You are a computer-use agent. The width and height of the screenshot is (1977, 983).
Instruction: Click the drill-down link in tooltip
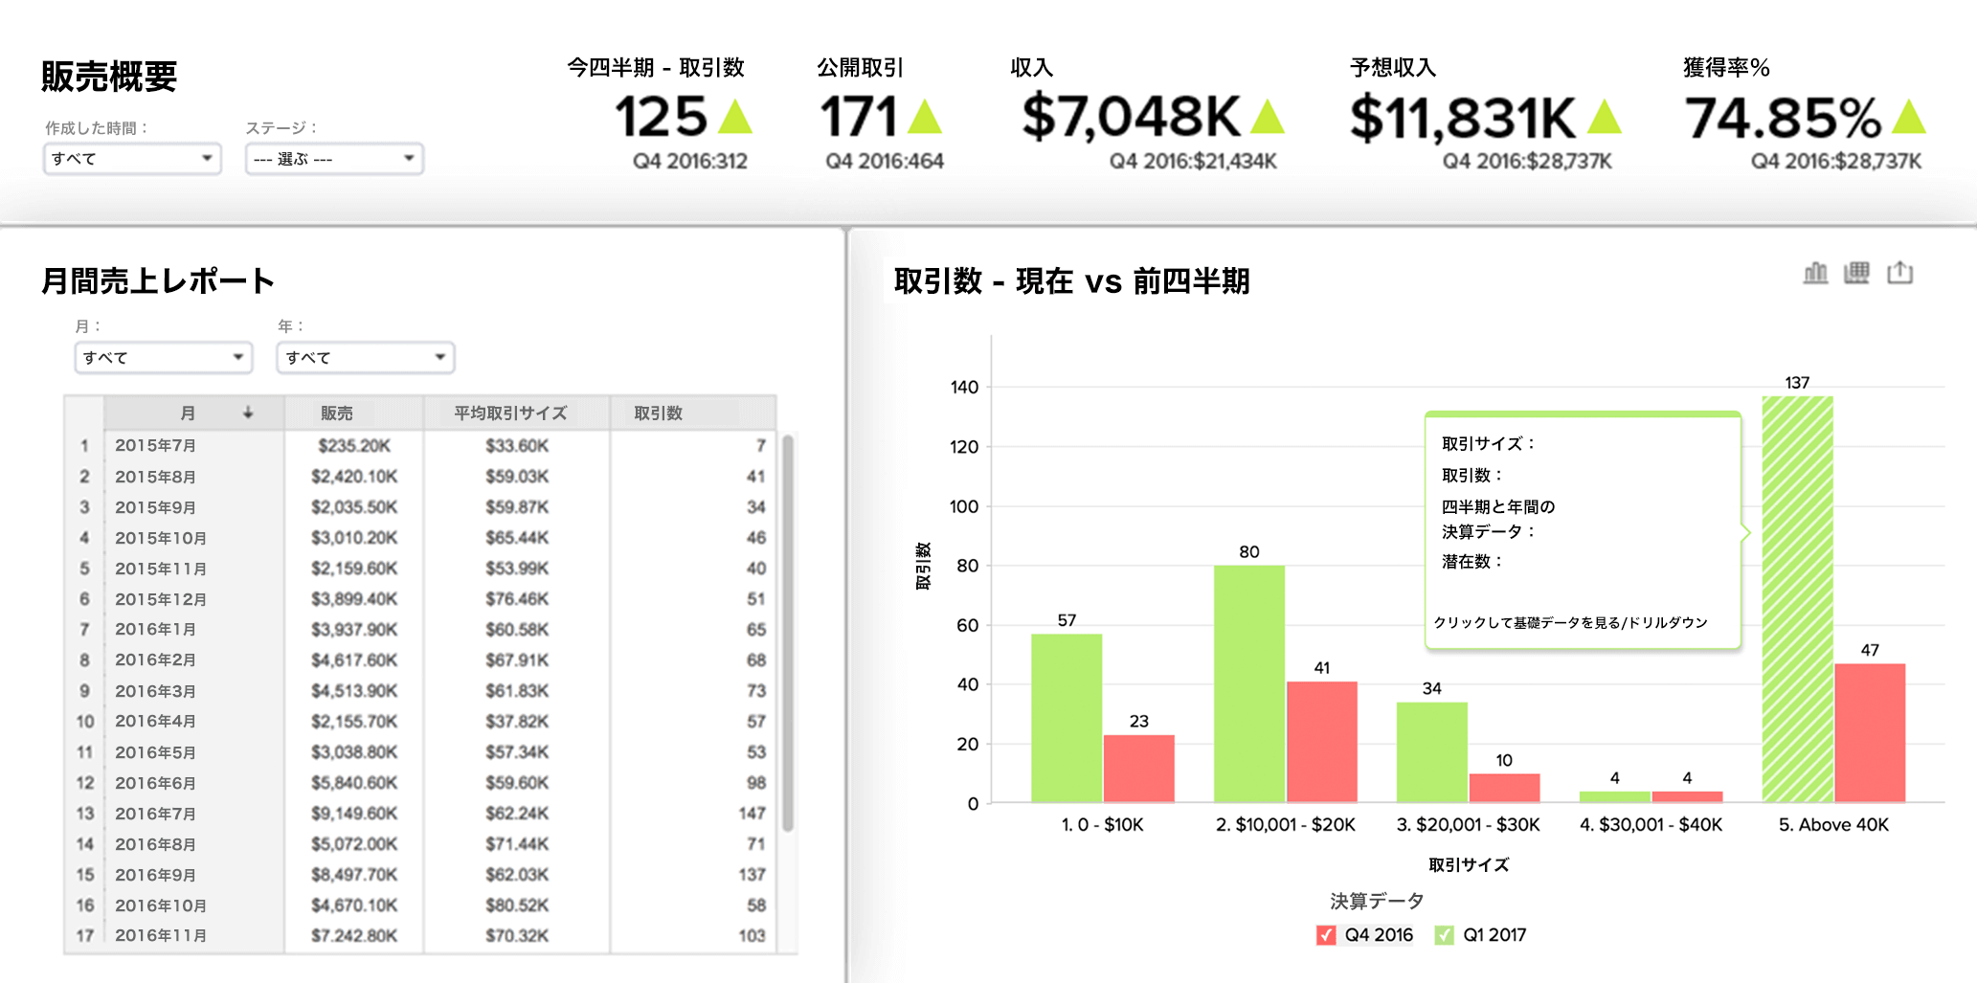(x=1570, y=623)
